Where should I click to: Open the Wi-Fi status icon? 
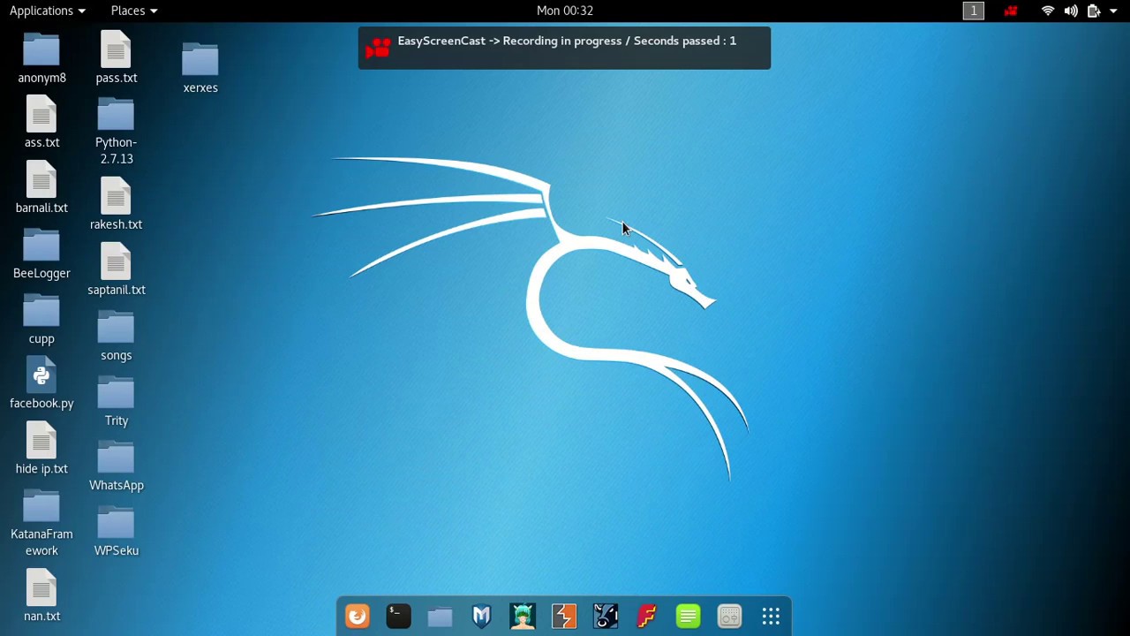coord(1048,11)
